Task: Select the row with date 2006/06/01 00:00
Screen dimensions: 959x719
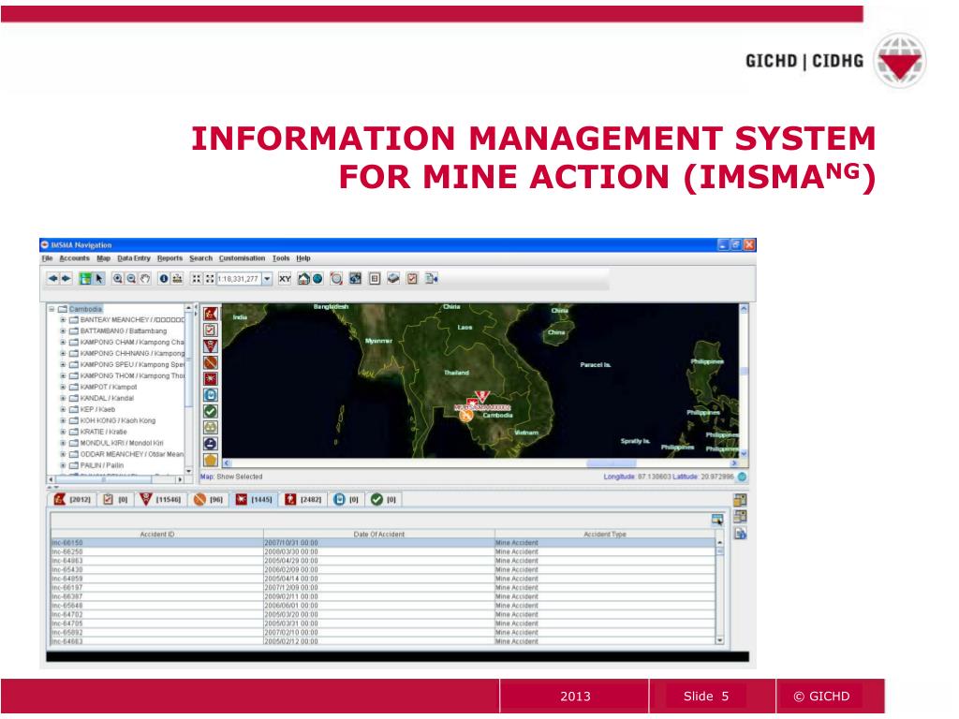Action: click(383, 606)
